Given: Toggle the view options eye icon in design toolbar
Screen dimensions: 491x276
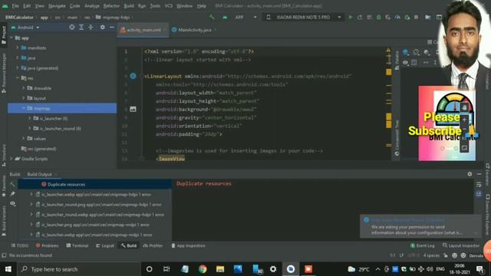Looking at the screenshot, I should point(406,62).
